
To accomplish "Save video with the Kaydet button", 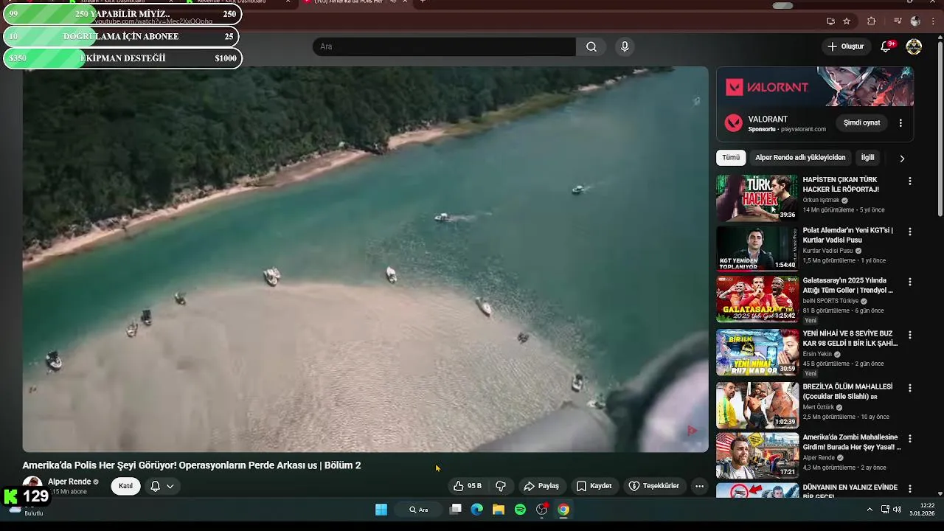I will coord(594,486).
